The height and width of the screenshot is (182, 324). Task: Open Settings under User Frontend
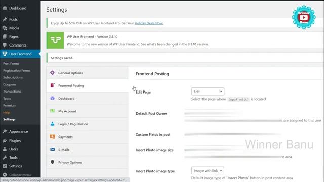9,119
